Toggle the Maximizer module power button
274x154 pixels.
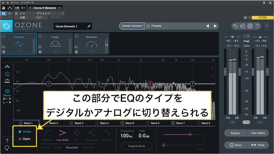77,36
